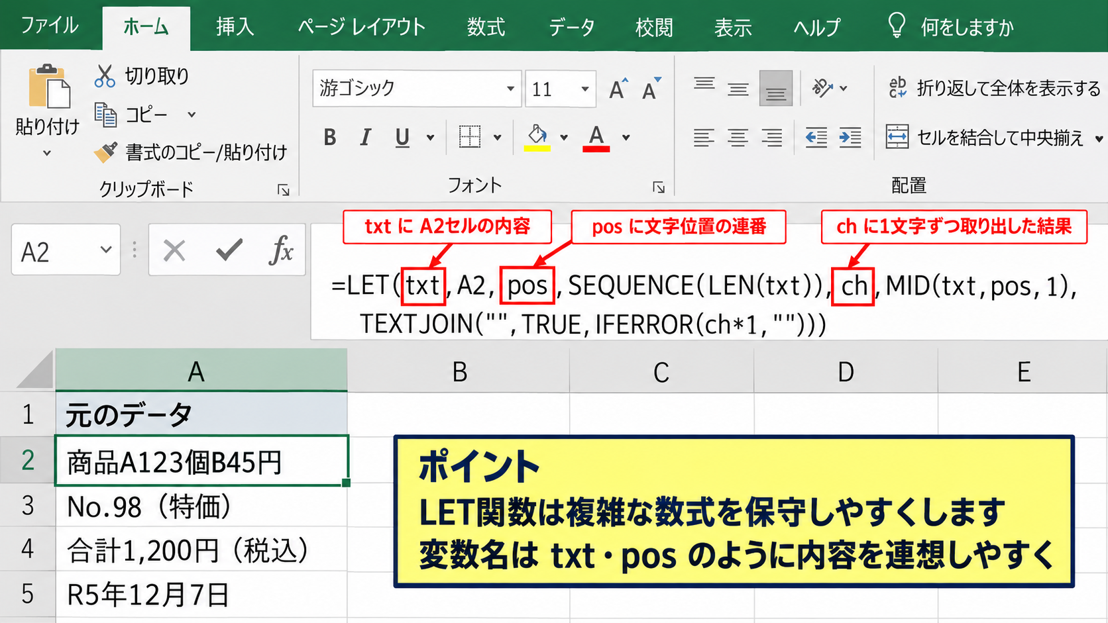1108x623 pixels.
Task: Align text right
Action: pos(772,138)
